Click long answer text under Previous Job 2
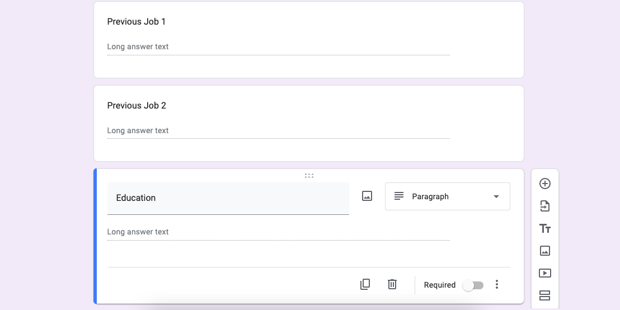Screen dimensions: 620x310 coord(138,131)
